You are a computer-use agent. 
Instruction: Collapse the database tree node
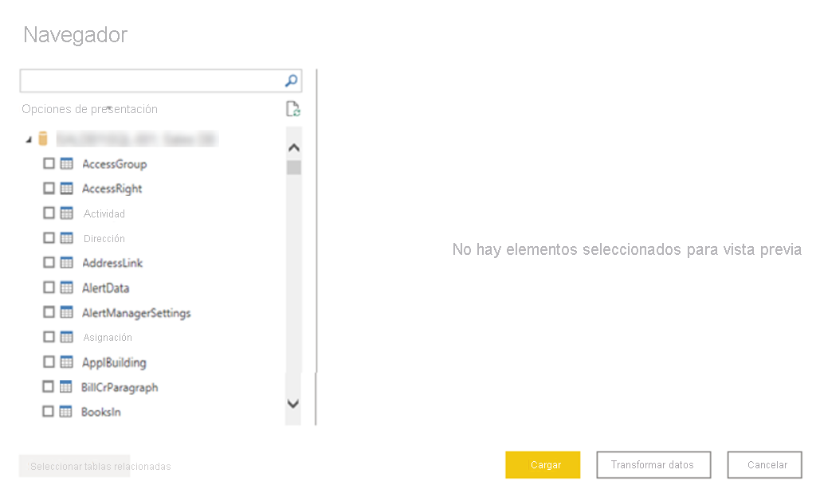[29, 139]
